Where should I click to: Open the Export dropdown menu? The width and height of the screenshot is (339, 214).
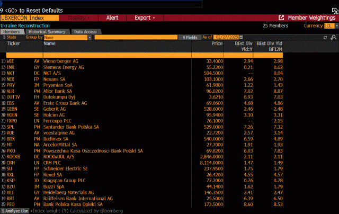[x=145, y=17]
